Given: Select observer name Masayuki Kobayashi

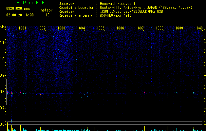Looking at the screenshot, I should (118, 4).
